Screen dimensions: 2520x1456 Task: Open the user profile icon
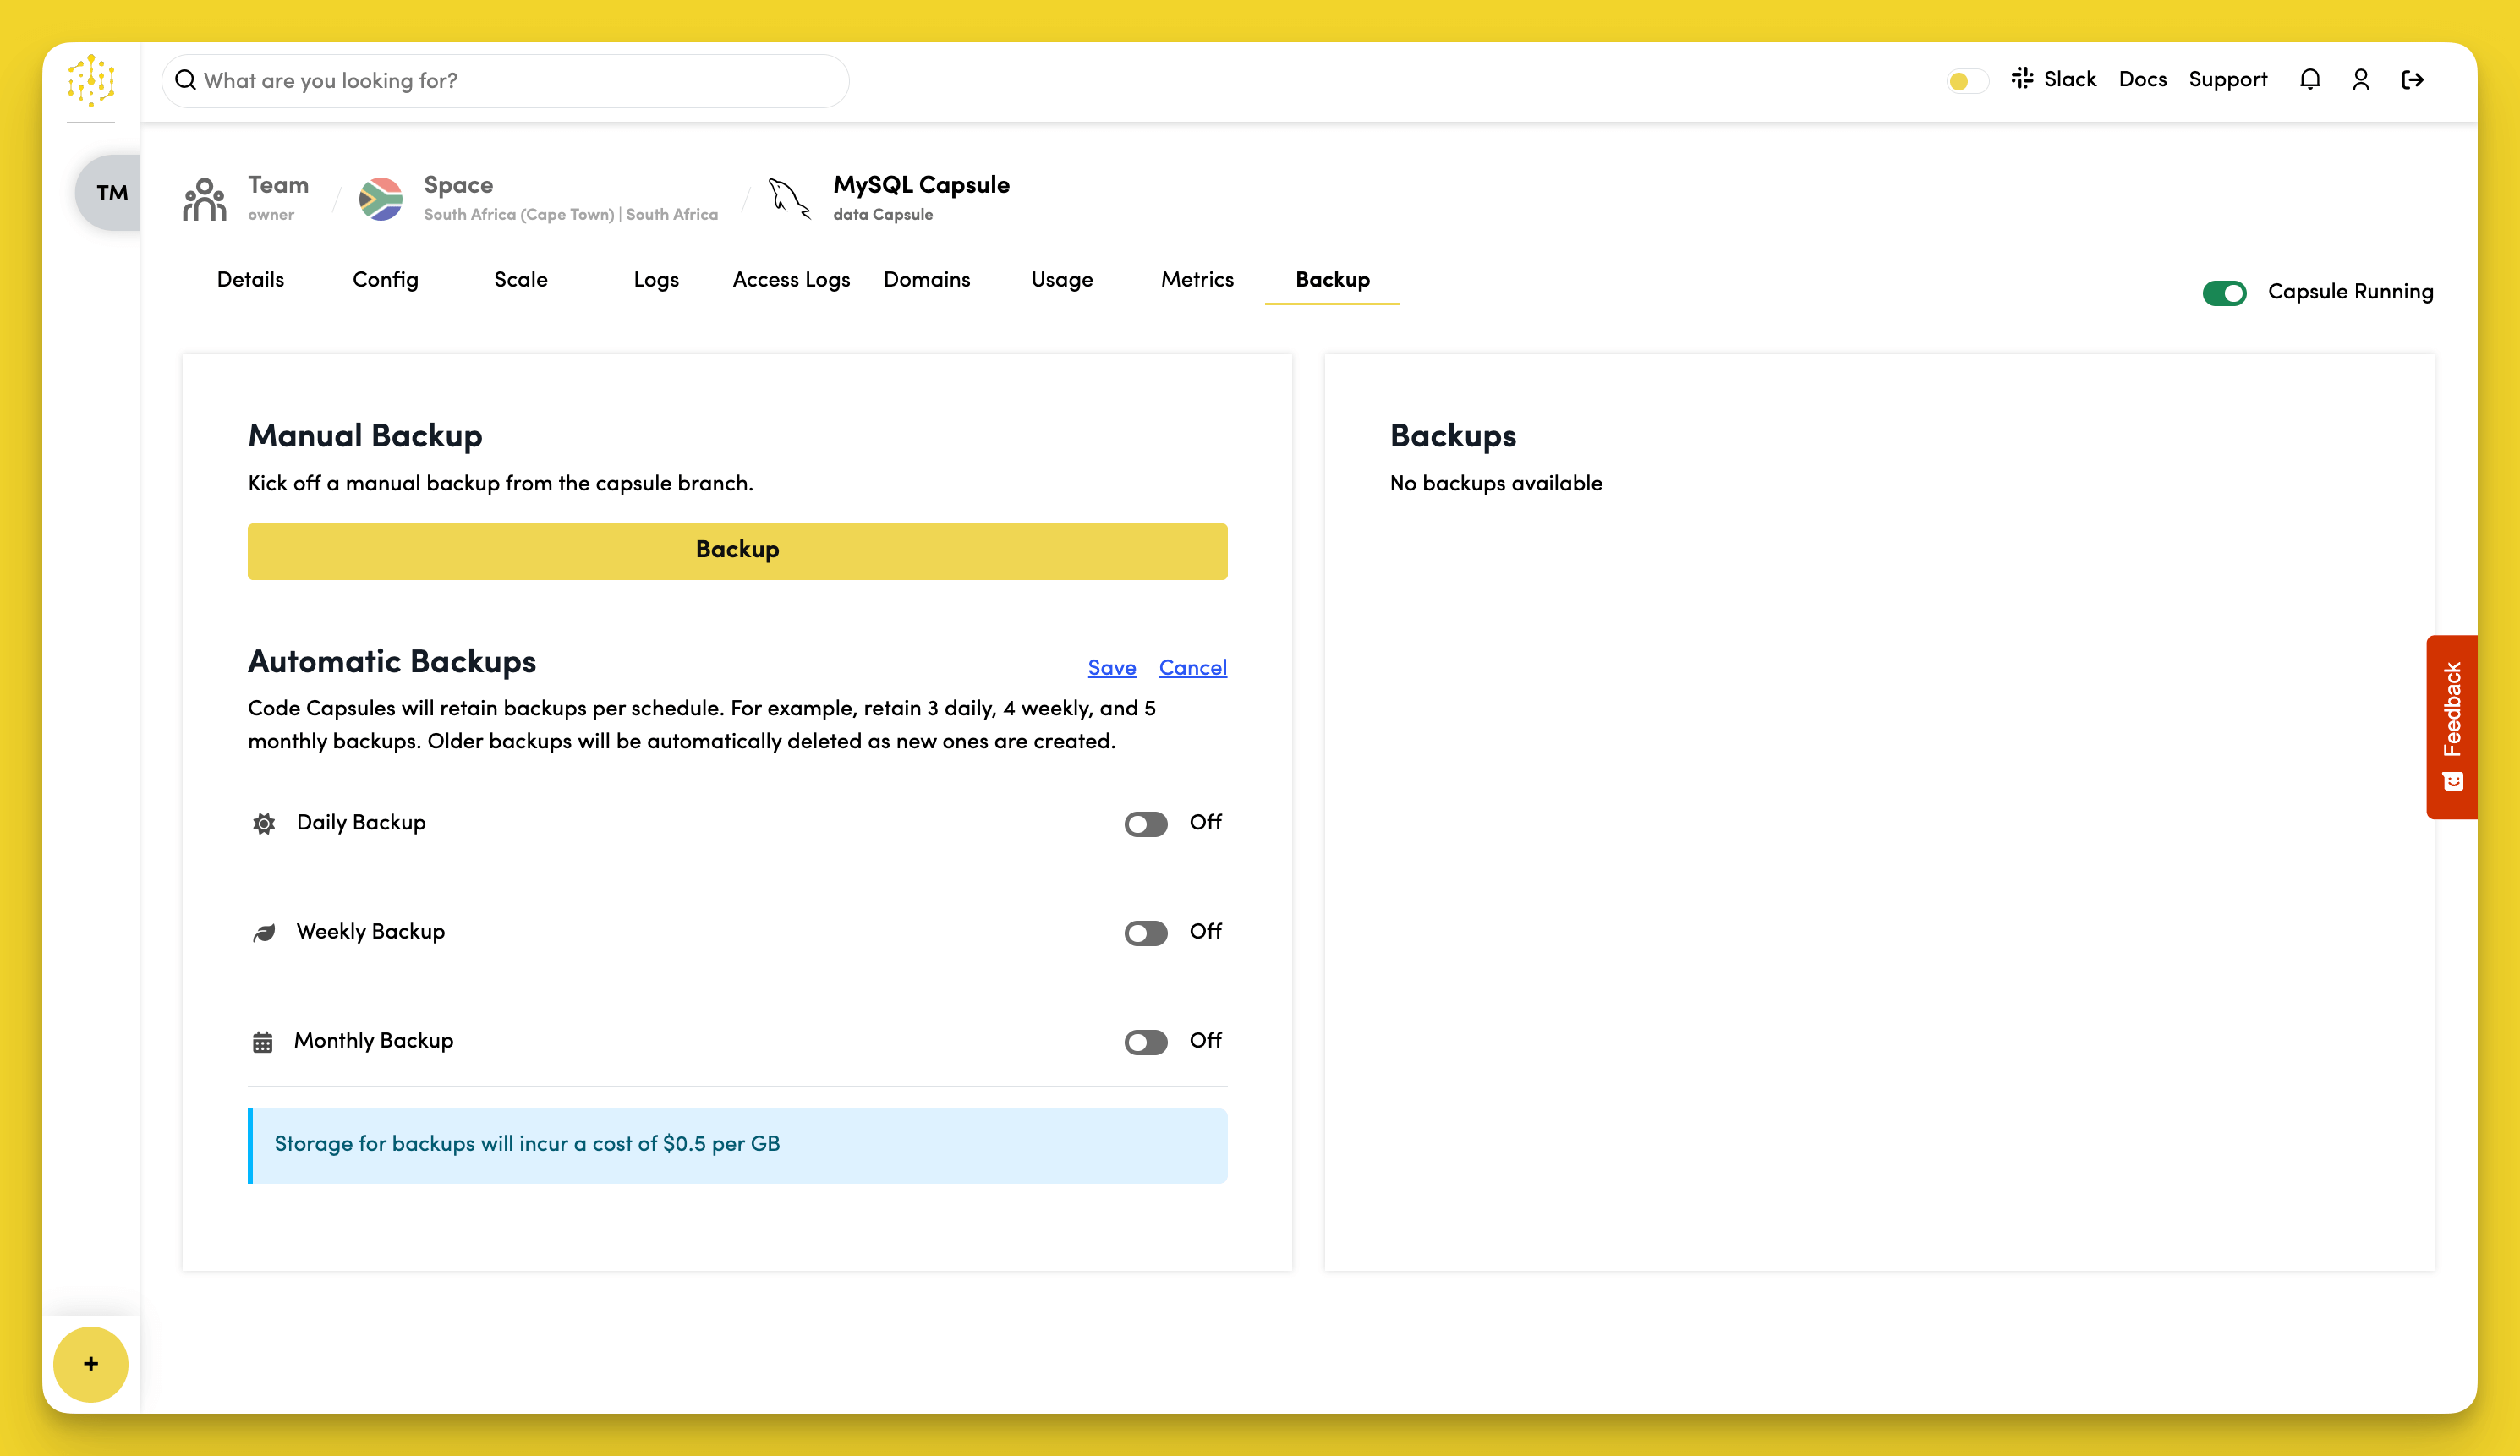tap(2361, 80)
